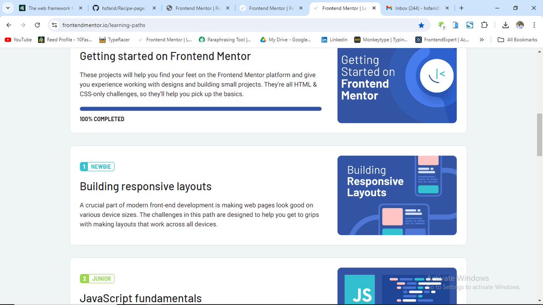Click the 100% completed progress bar
Image resolution: width=543 pixels, height=305 pixels.
click(200, 109)
